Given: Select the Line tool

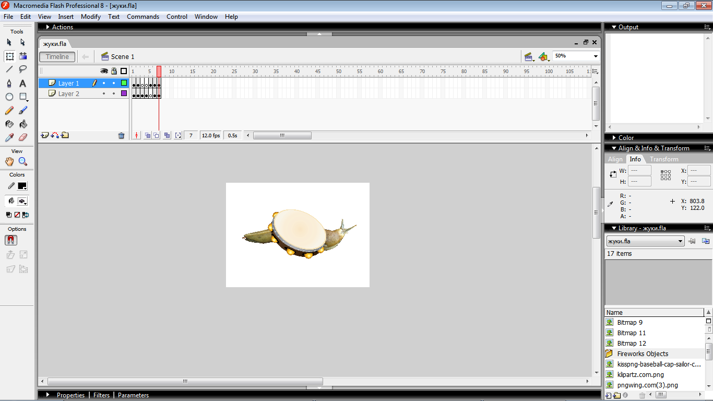Looking at the screenshot, I should tap(9, 69).
